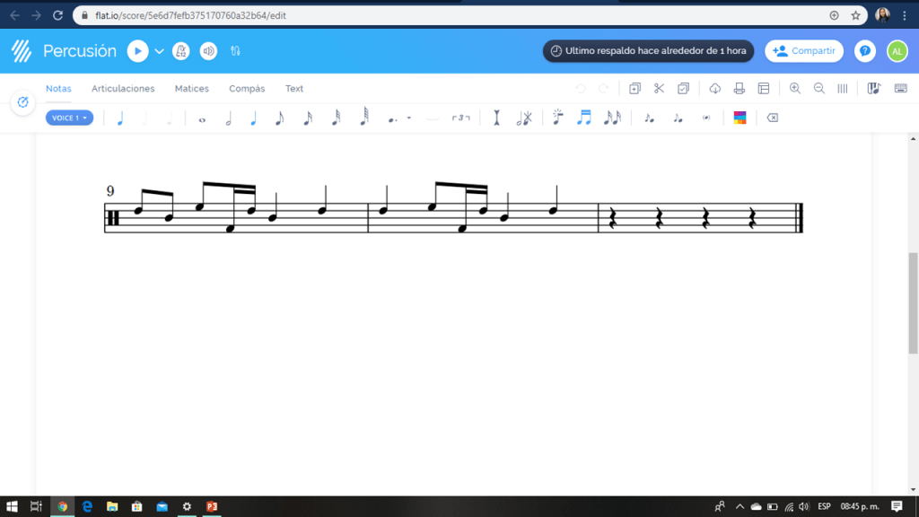Open the cloud download export icon

tap(715, 89)
